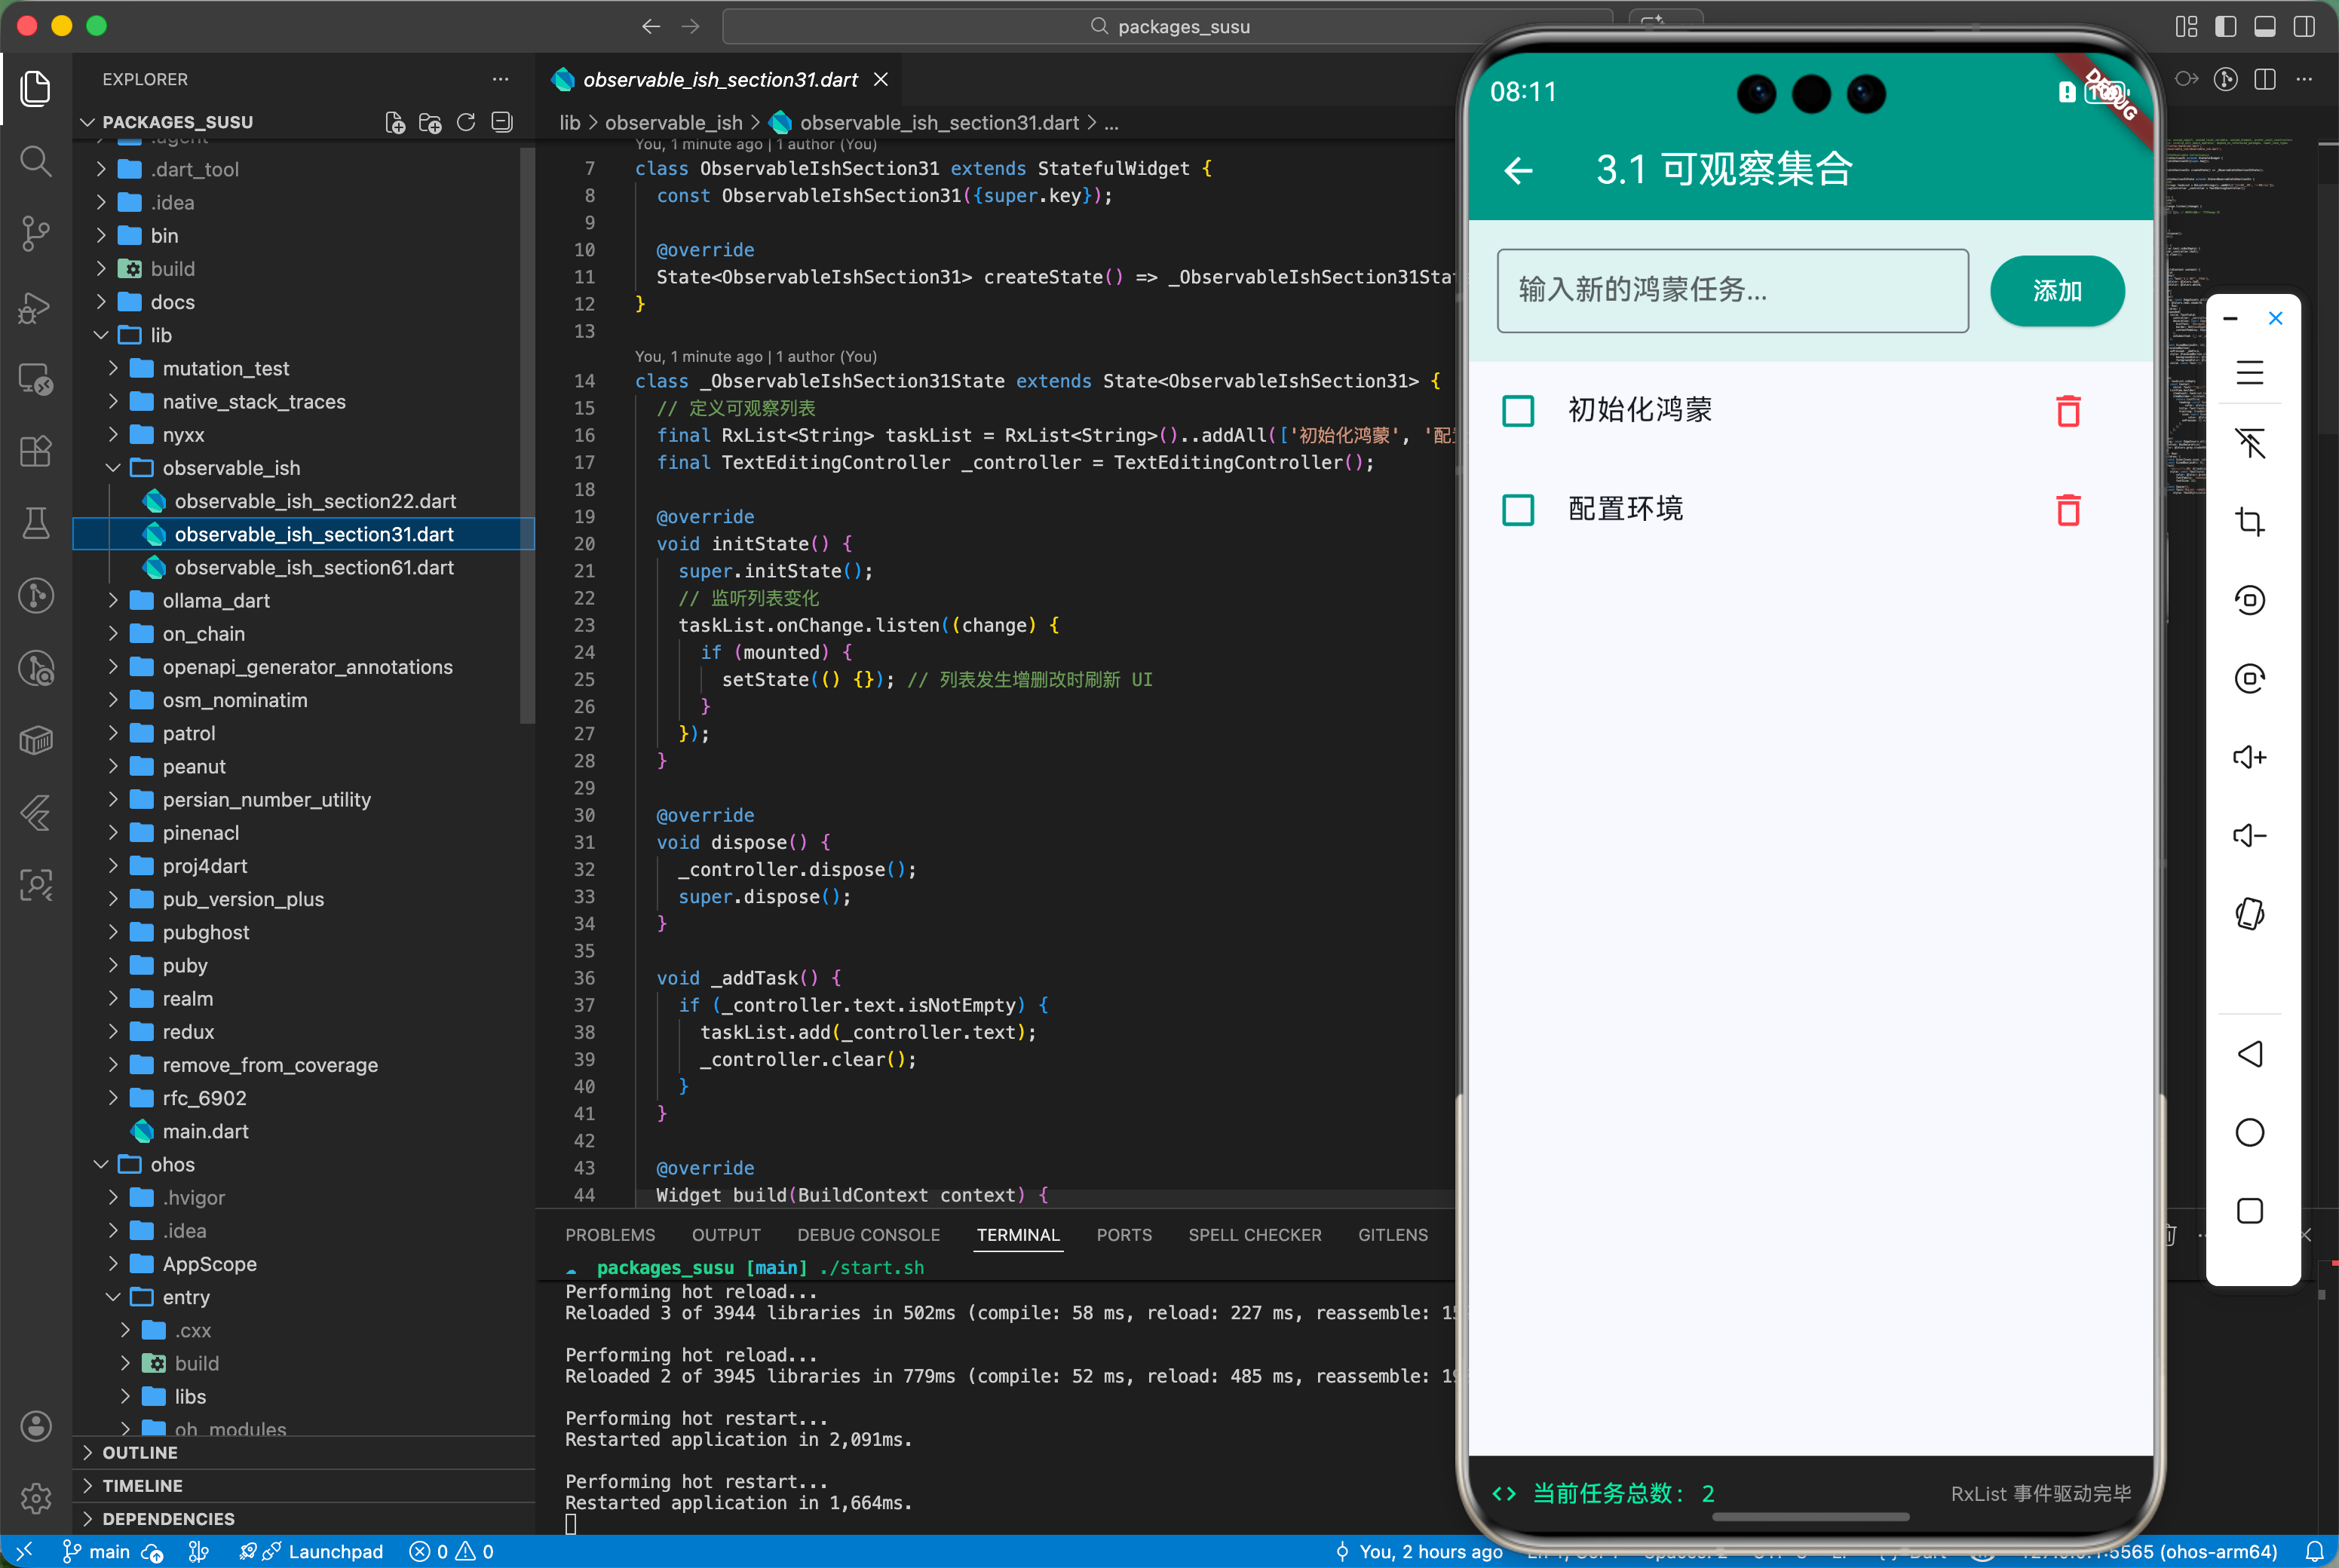
Task: Open Source Control view in activity bar
Action: pyautogui.click(x=36, y=234)
